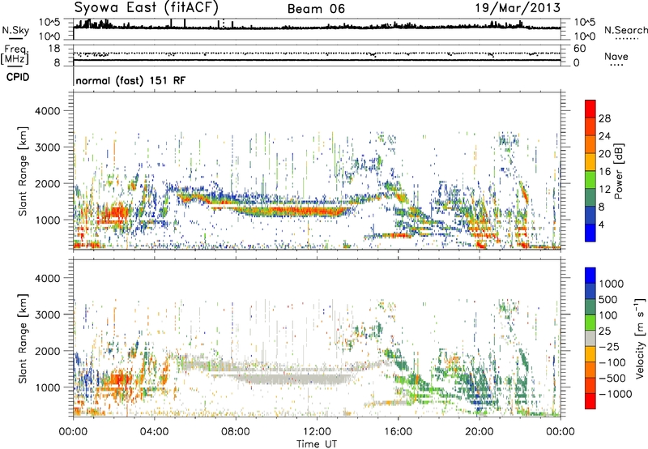Click the "04:00" time tick label
The width and height of the screenshot is (648, 449).
155,432
